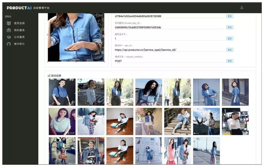This screenshot has width=264, height=167.
Task: Select 我的服务 menu item
Action: point(19,30)
